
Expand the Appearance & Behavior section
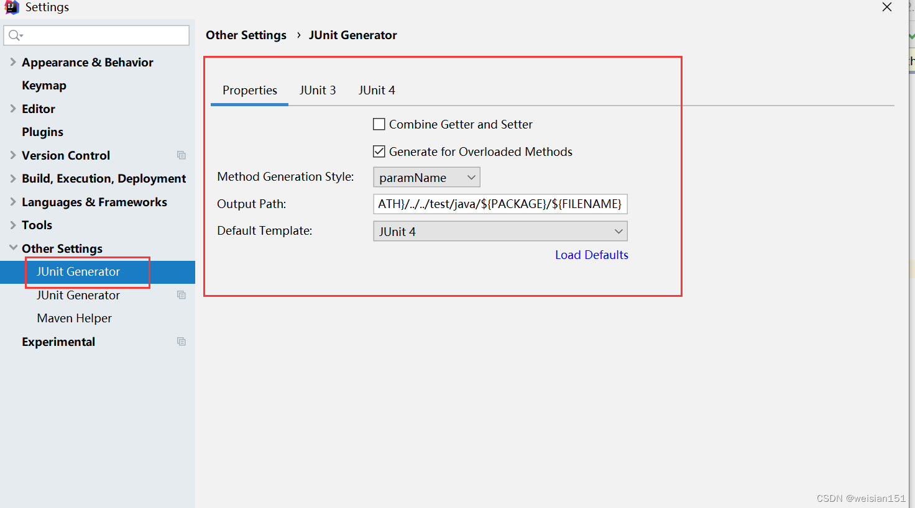pyautogui.click(x=12, y=62)
